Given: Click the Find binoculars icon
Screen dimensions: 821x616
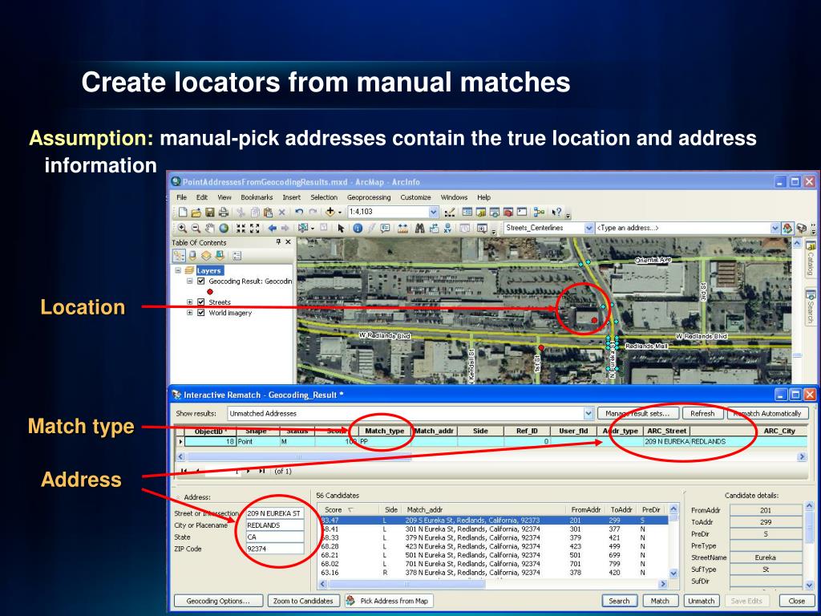Looking at the screenshot, I should 419,228.
